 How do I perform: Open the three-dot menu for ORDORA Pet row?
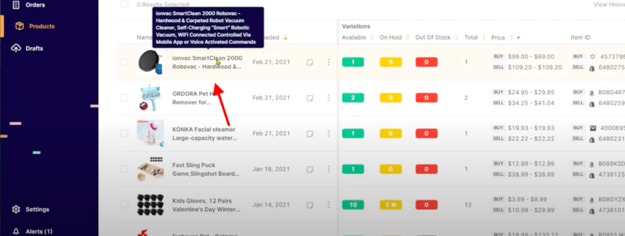[x=328, y=98]
